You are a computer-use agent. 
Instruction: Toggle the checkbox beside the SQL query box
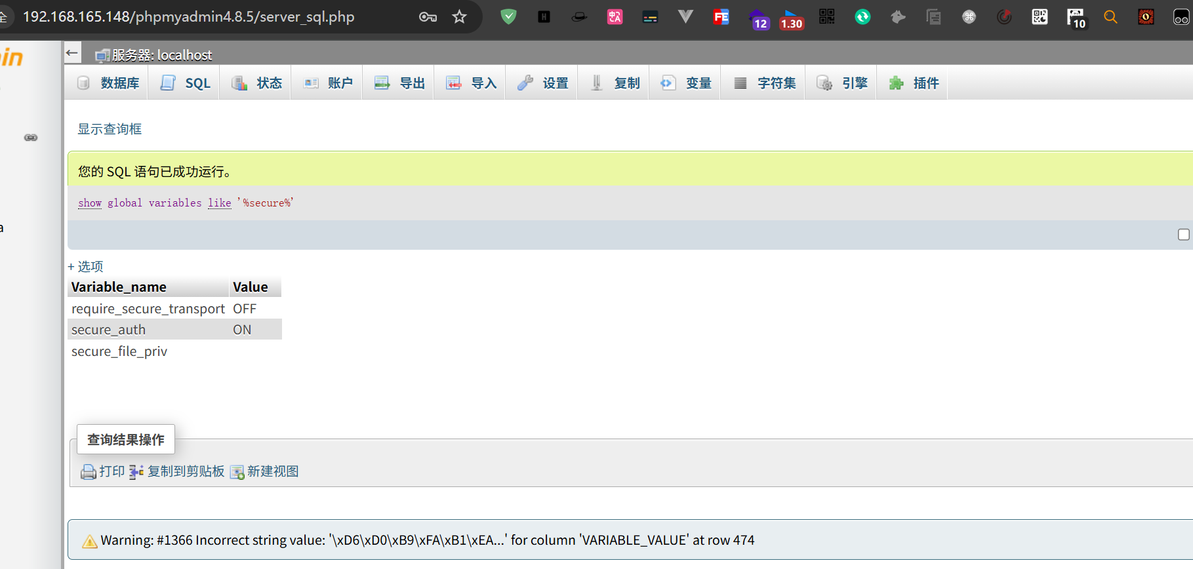(1183, 235)
